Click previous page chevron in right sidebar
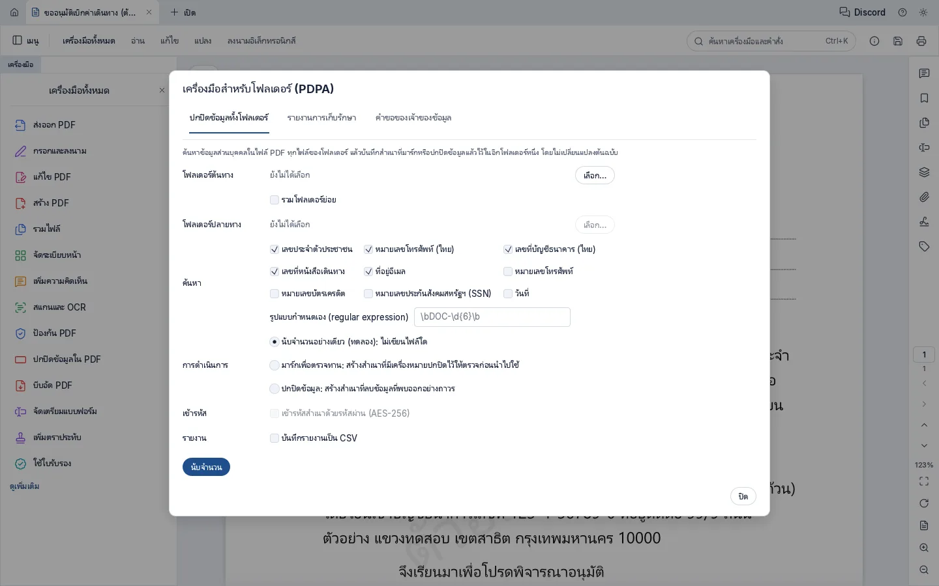The height and width of the screenshot is (586, 939). (924, 384)
